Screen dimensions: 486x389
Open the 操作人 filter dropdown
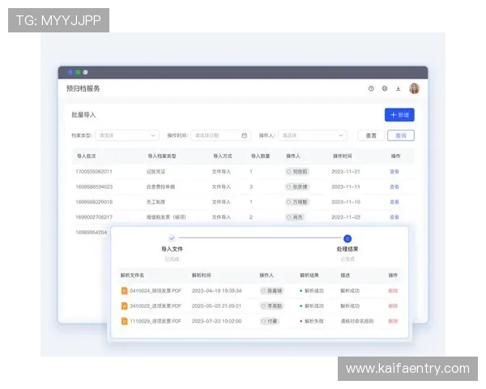[312, 135]
